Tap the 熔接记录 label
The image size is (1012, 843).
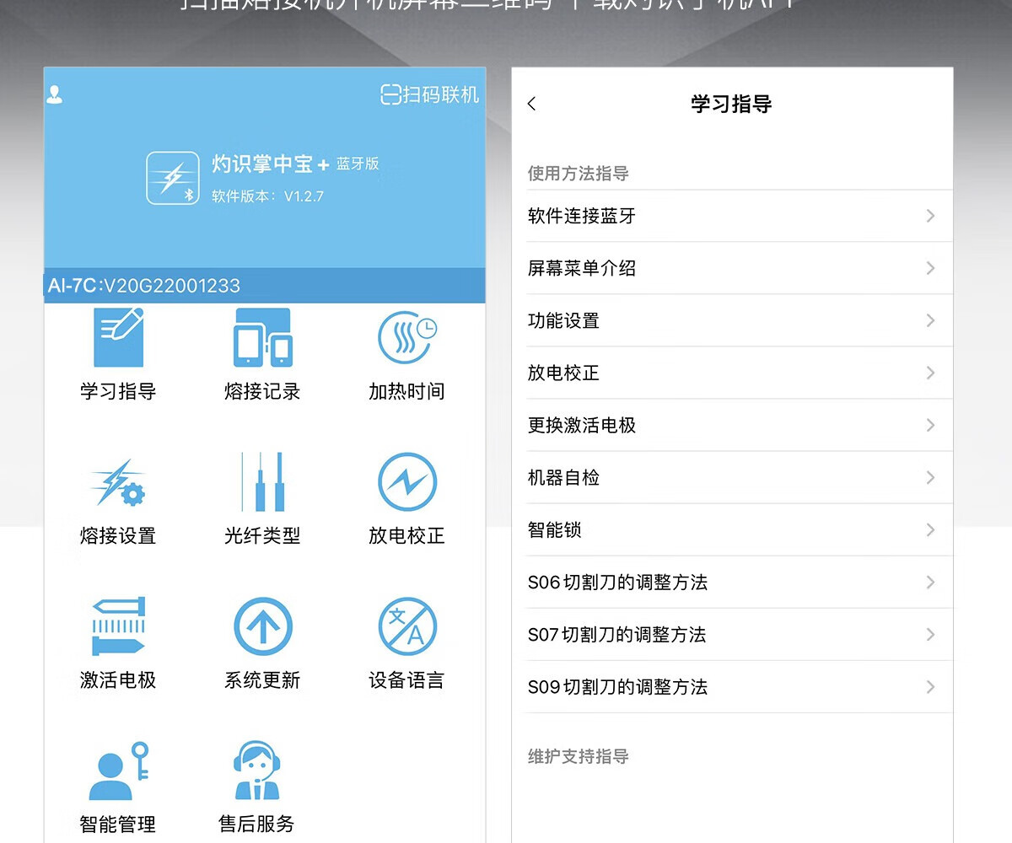tap(262, 391)
